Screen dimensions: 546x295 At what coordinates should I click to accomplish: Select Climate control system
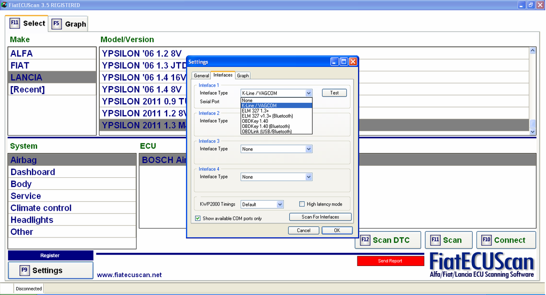click(72, 208)
